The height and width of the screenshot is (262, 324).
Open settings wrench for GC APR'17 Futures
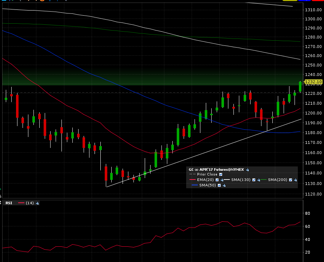click(248, 169)
